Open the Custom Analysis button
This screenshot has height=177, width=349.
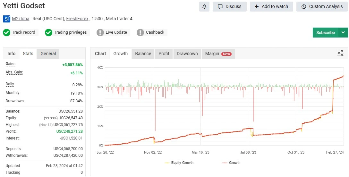click(x=322, y=6)
